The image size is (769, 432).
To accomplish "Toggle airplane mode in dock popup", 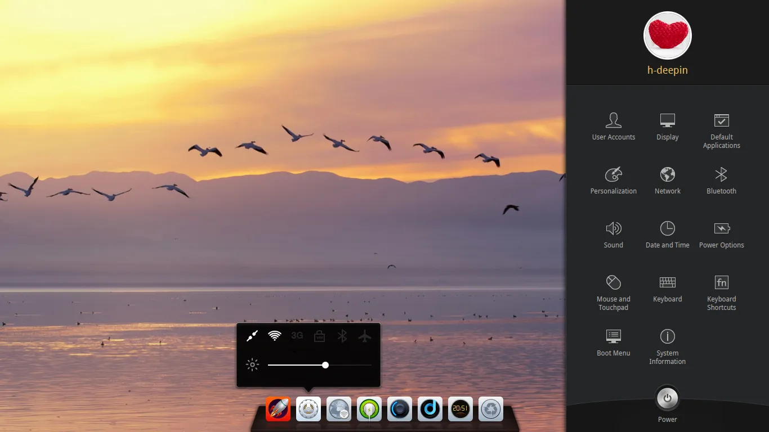I will pyautogui.click(x=365, y=336).
